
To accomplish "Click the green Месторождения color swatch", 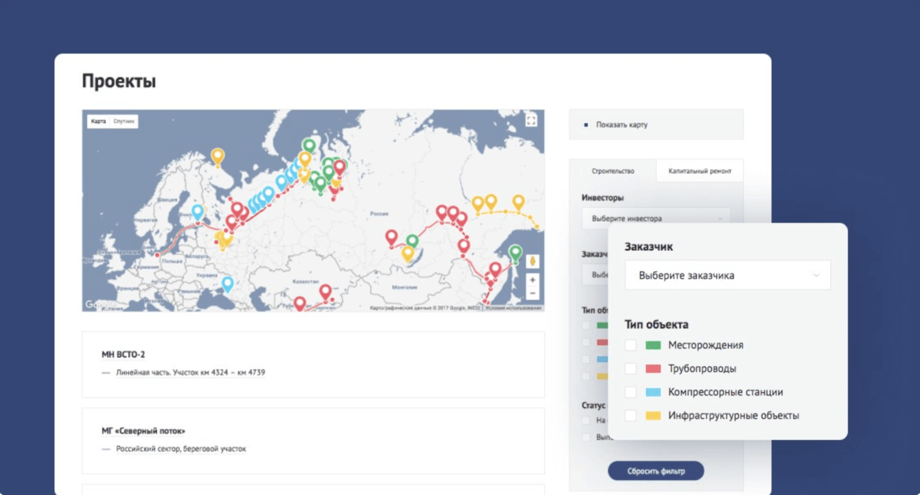I will [653, 346].
